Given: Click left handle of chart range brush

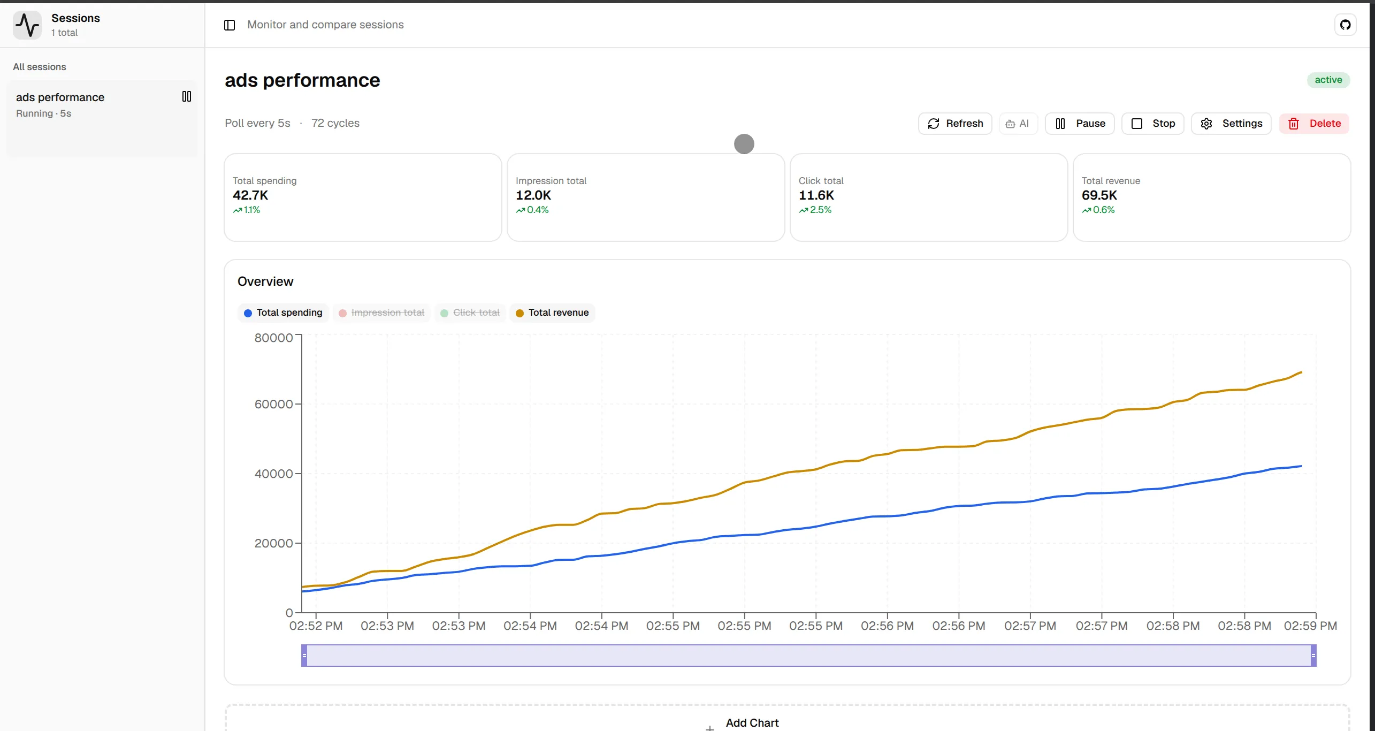Looking at the screenshot, I should tap(304, 656).
